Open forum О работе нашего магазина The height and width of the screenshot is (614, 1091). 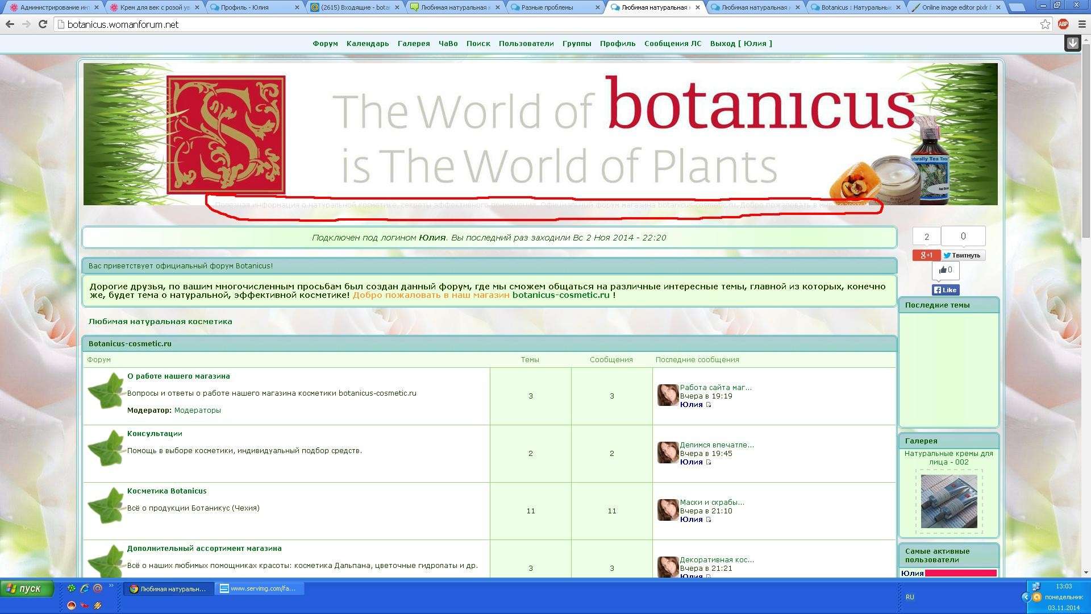coord(178,376)
